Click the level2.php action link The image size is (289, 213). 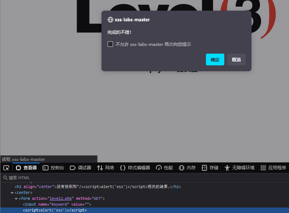click(x=61, y=199)
